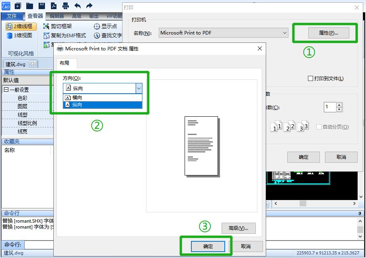Close the 建筑.dwg document tab
The image size is (366, 258).
point(33,64)
